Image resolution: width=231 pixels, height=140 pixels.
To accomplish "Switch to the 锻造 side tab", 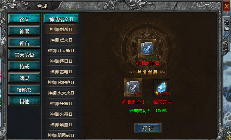I will pyautogui.click(x=225, y=46).
